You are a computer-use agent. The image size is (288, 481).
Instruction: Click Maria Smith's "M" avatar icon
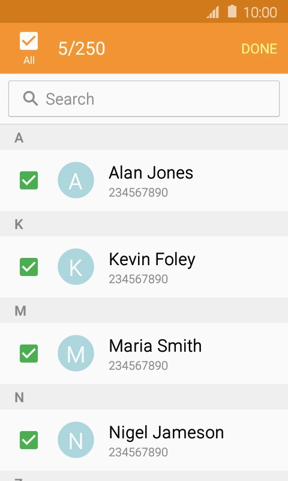tap(76, 353)
